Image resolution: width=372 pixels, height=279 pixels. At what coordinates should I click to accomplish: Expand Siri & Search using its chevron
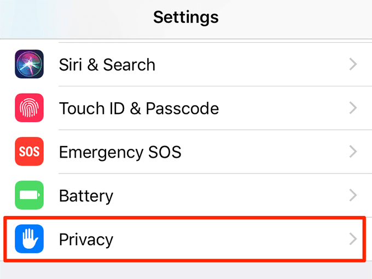[x=353, y=65]
